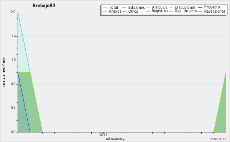Click the Ediciones/mes y-axis label
This screenshot has height=142, width=230.
point(3,73)
